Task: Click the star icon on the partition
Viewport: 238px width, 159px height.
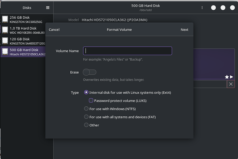Action: [x=227, y=77]
